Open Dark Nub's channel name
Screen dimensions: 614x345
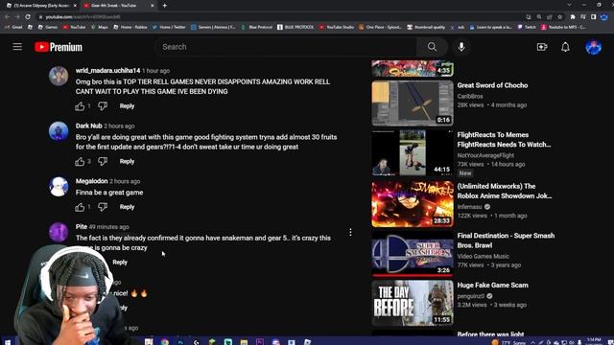[88, 126]
